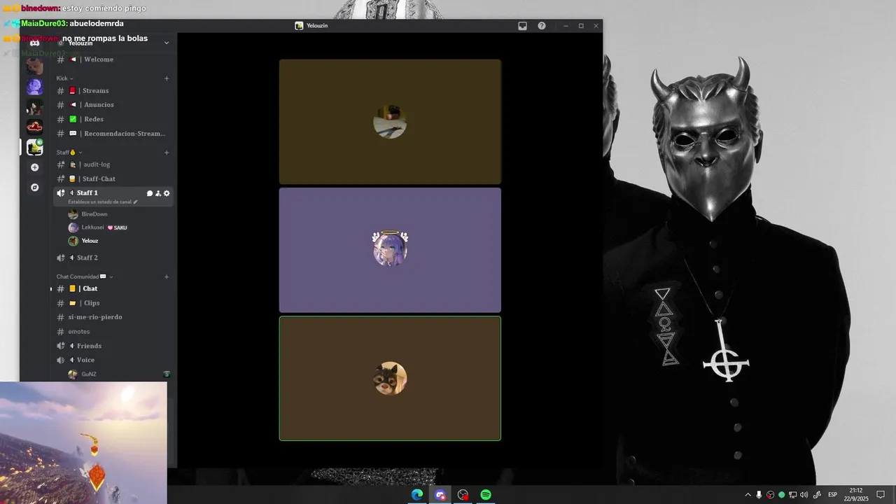This screenshot has height=504, width=896.
Task: Focus the purple participant tile
Action: [390, 250]
